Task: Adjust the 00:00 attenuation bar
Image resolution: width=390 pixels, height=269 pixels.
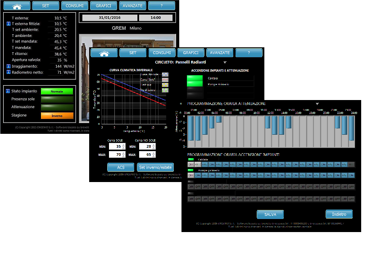Action: point(191,128)
